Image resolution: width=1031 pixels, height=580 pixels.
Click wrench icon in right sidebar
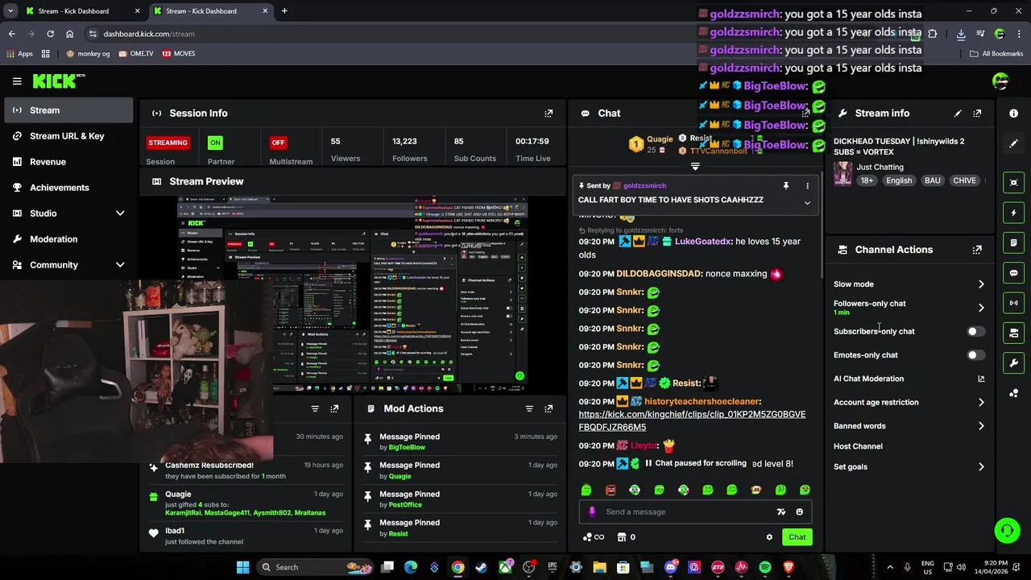click(x=1013, y=362)
